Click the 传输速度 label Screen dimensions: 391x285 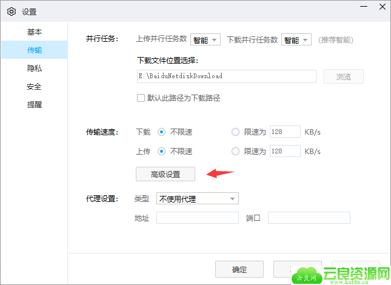pyautogui.click(x=102, y=132)
